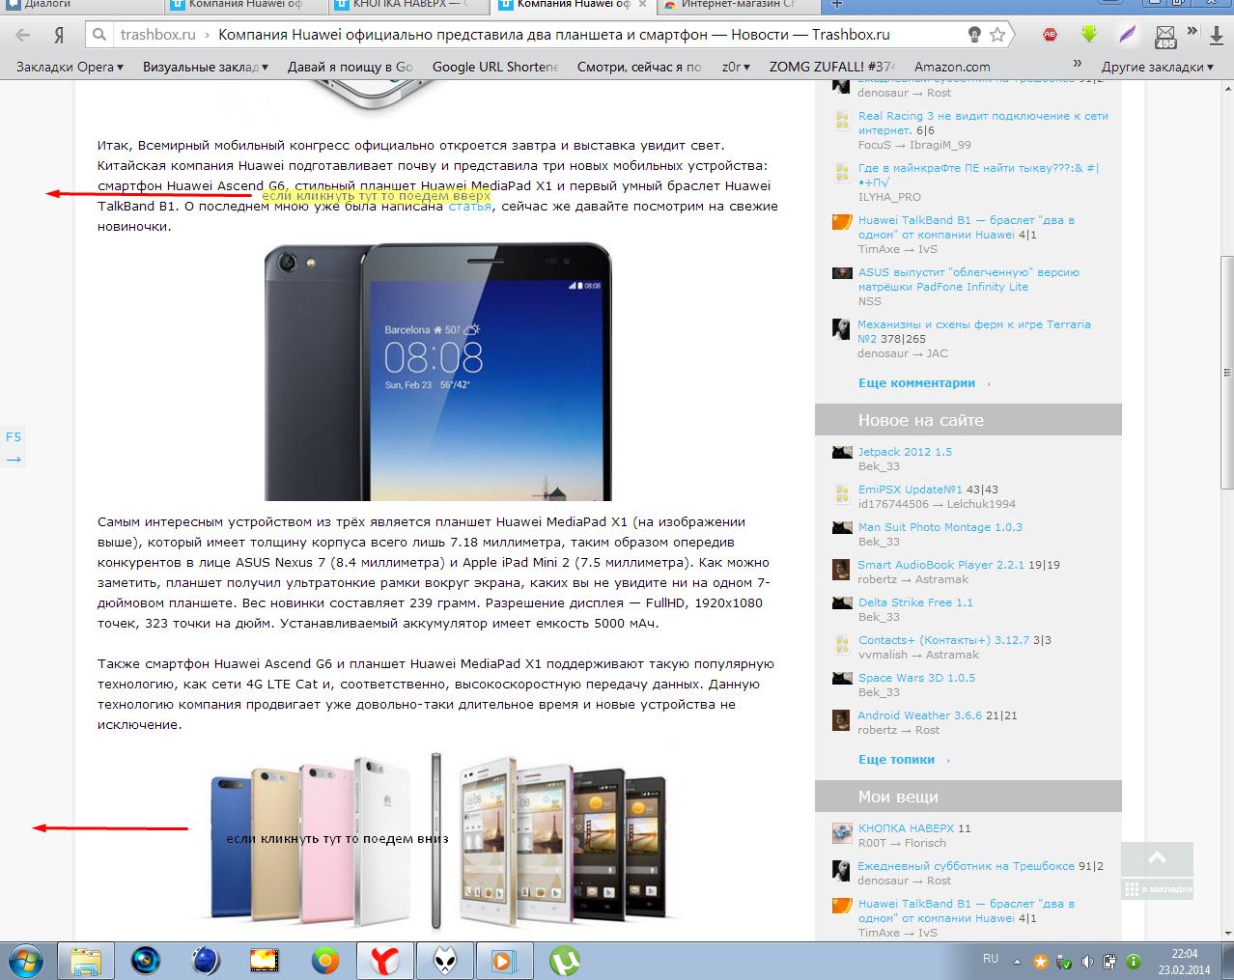This screenshot has height=980, width=1234.
Task: Switch to the Интернет-магазин tab
Action: point(736,5)
